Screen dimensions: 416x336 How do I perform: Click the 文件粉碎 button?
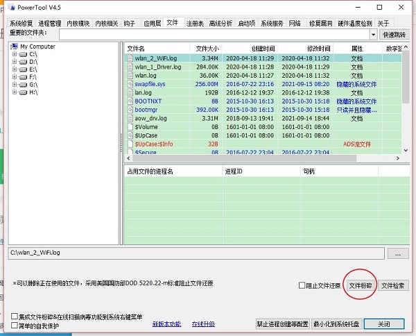(361, 285)
